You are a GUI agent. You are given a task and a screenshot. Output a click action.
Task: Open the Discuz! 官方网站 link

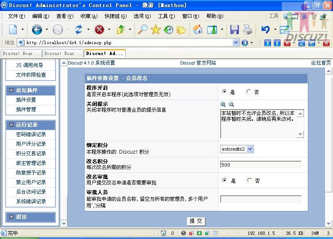(198, 63)
